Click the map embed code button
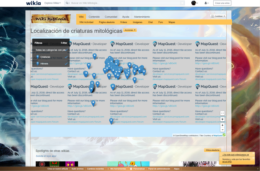 click(222, 113)
